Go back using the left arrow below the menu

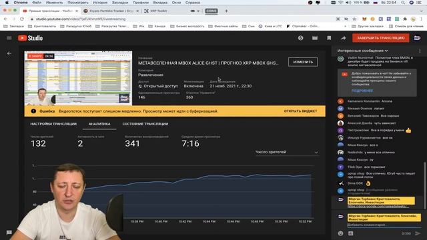(9, 53)
